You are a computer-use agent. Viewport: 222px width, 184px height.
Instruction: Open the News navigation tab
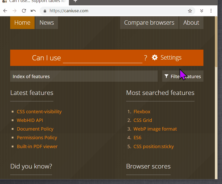tap(47, 23)
